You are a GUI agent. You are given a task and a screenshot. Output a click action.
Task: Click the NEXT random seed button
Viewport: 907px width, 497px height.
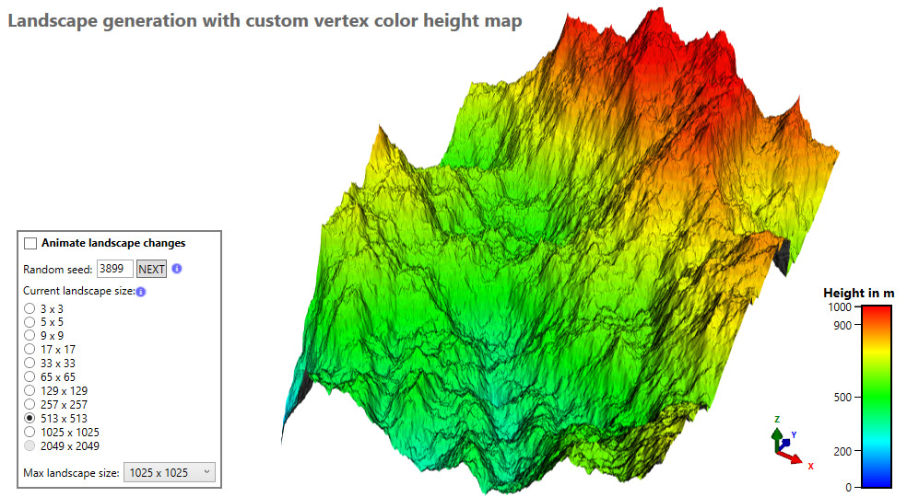[151, 270]
